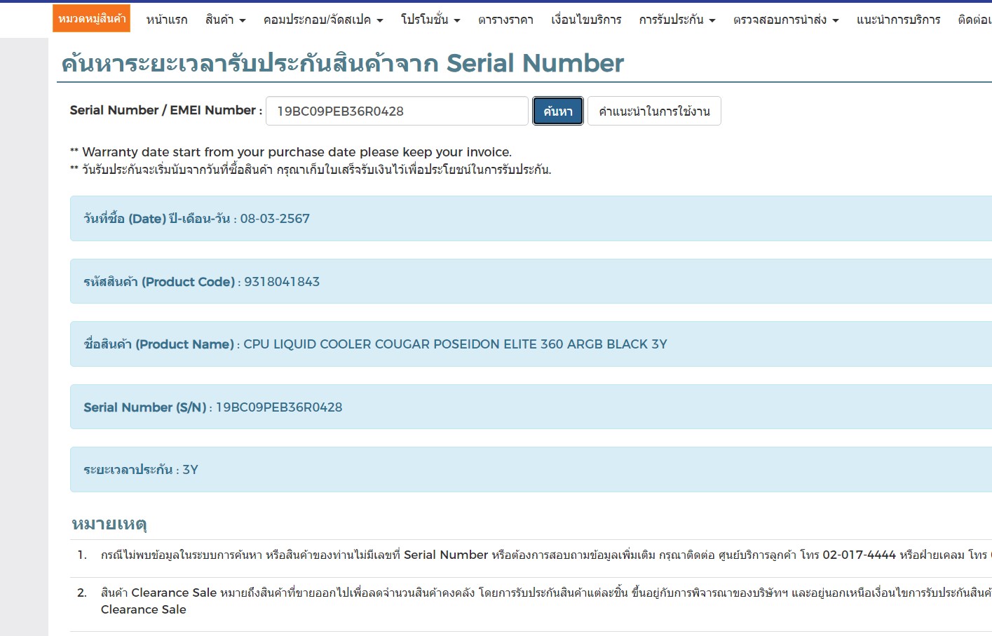Go to หน้าแรก home page
This screenshot has width=992, height=636.
(167, 20)
